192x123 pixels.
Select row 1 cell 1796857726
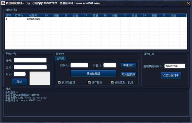pos(33,19)
